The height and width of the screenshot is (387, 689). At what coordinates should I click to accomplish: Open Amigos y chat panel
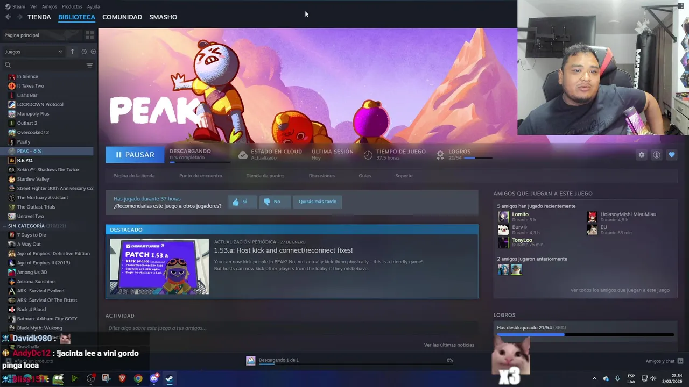point(664,361)
